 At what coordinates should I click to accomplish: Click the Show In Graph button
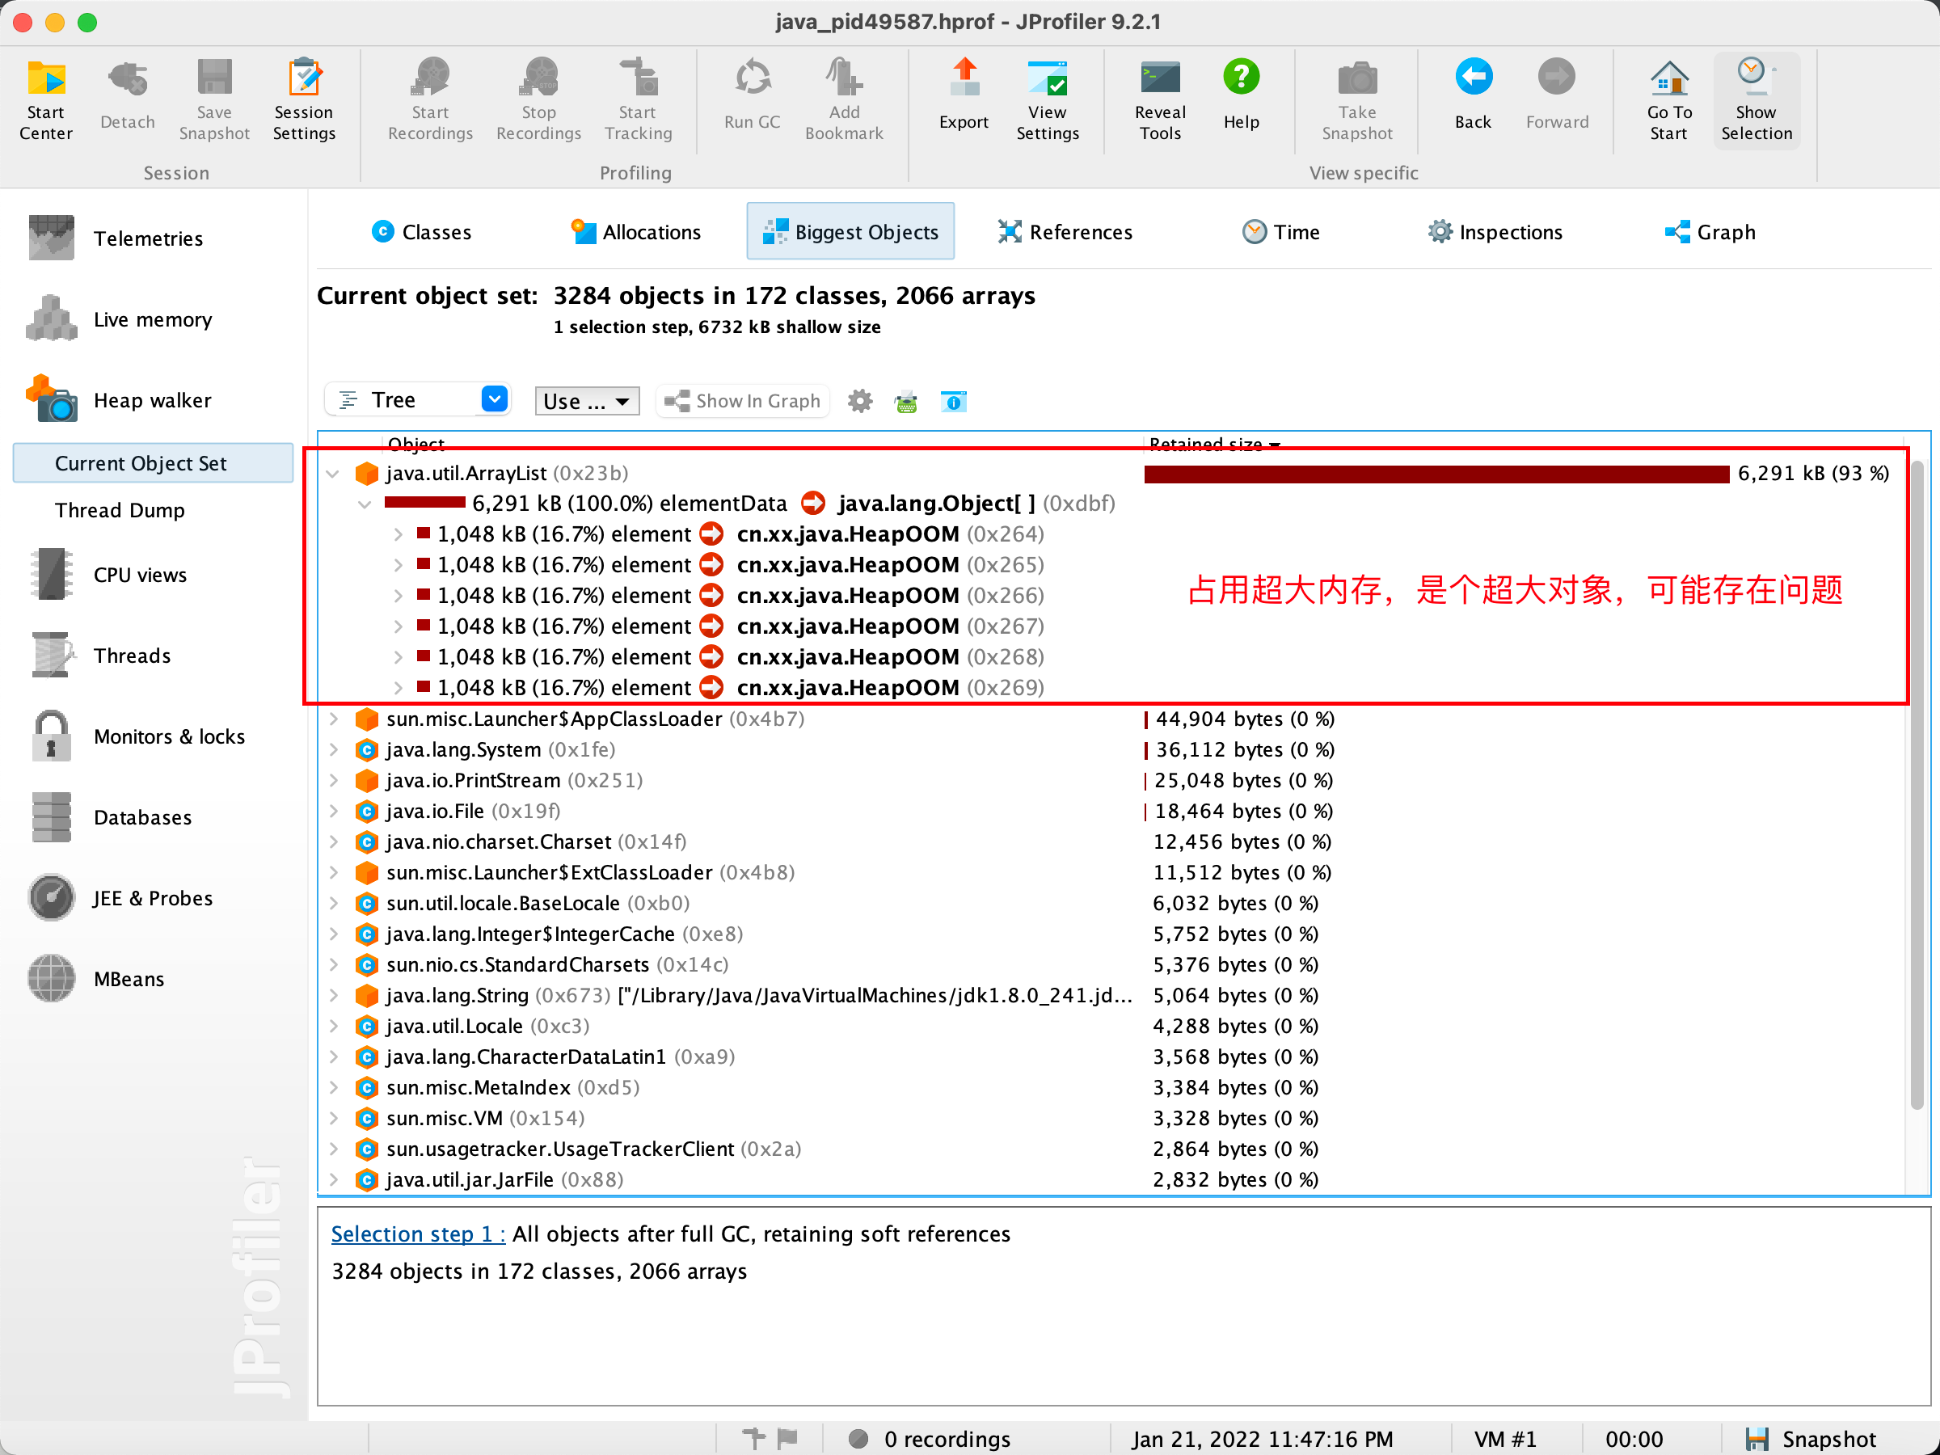point(743,401)
